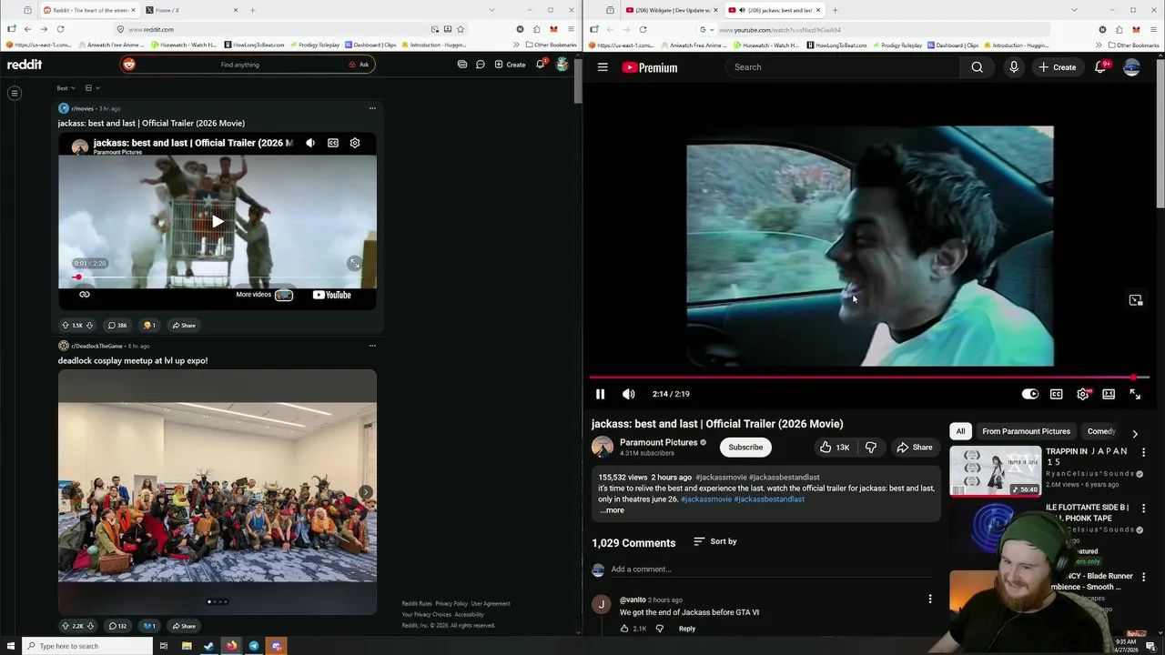Seek on the YouTube red progress bar
The image size is (1165, 655).
tap(868, 377)
